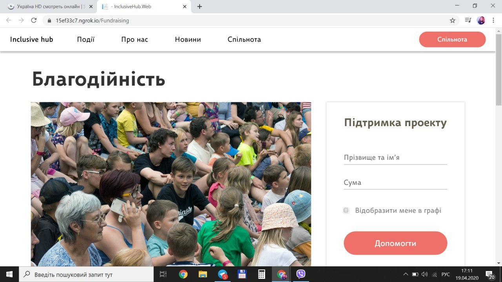The height and width of the screenshot is (282, 502).
Task: Click the Допомогти button
Action: coord(395,243)
